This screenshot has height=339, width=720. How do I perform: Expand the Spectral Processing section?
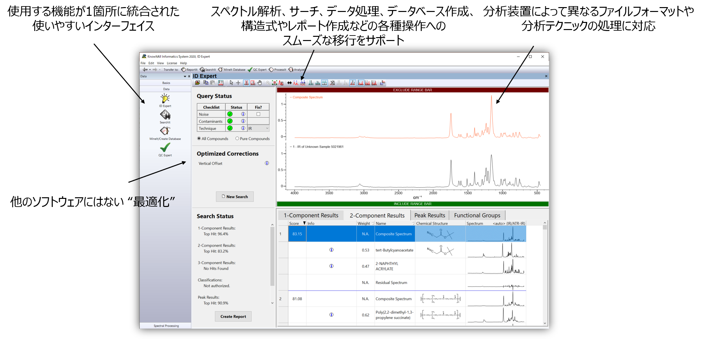coord(166,325)
